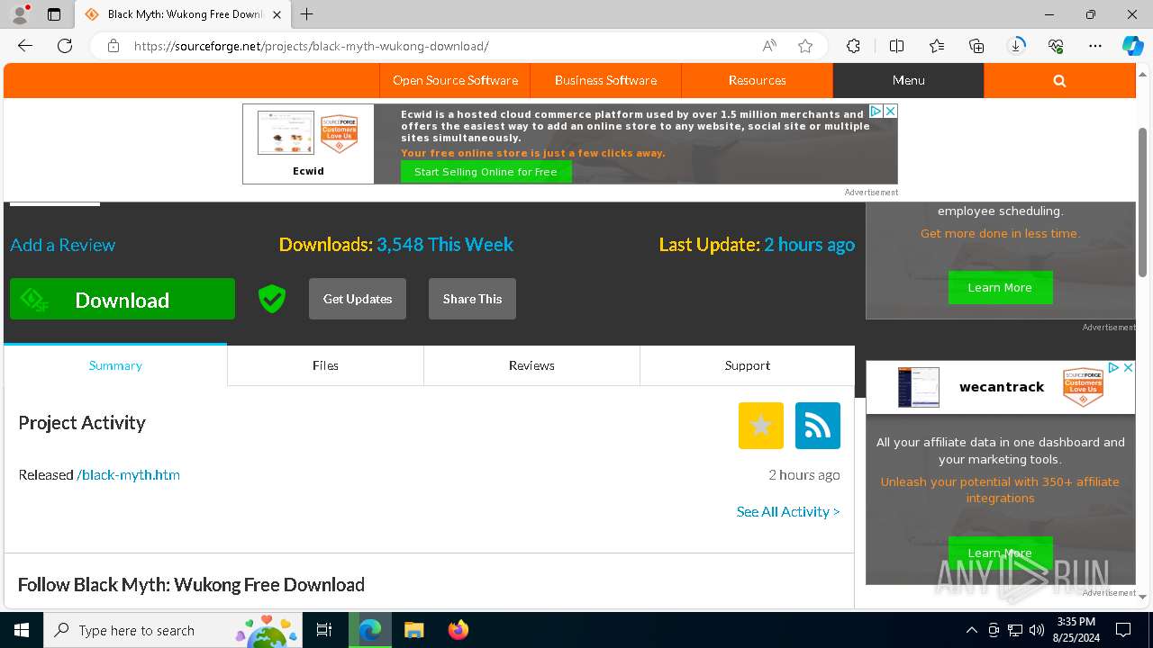The image size is (1153, 648).
Task: Open Open Source Software menu
Action: coord(455,80)
